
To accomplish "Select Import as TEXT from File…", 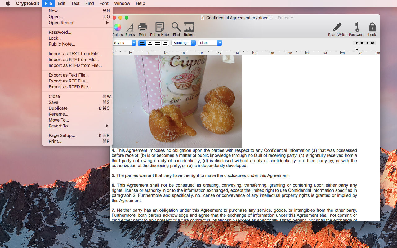I will (77, 54).
